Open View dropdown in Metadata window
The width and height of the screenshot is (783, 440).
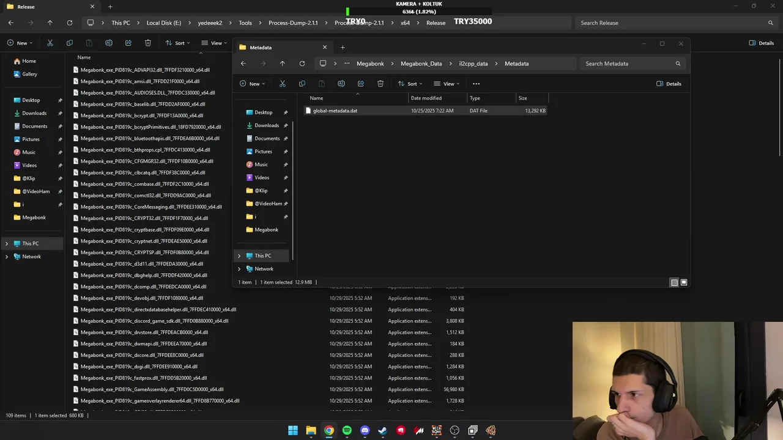pyautogui.click(x=447, y=84)
